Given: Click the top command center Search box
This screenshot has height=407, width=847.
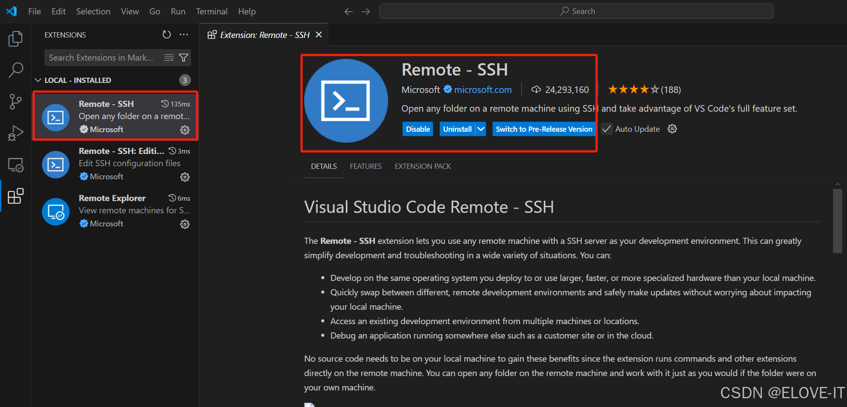Looking at the screenshot, I should coord(576,11).
